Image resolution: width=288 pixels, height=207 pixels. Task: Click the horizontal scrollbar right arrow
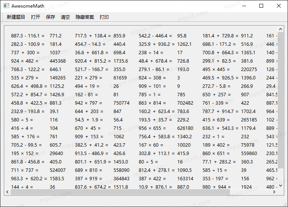point(274,192)
